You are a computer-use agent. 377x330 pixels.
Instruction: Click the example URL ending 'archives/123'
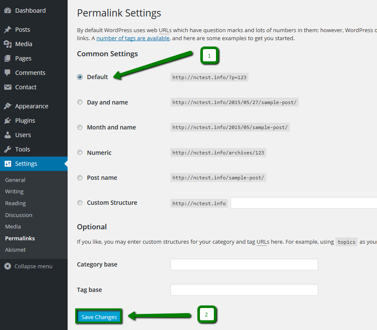coord(219,153)
